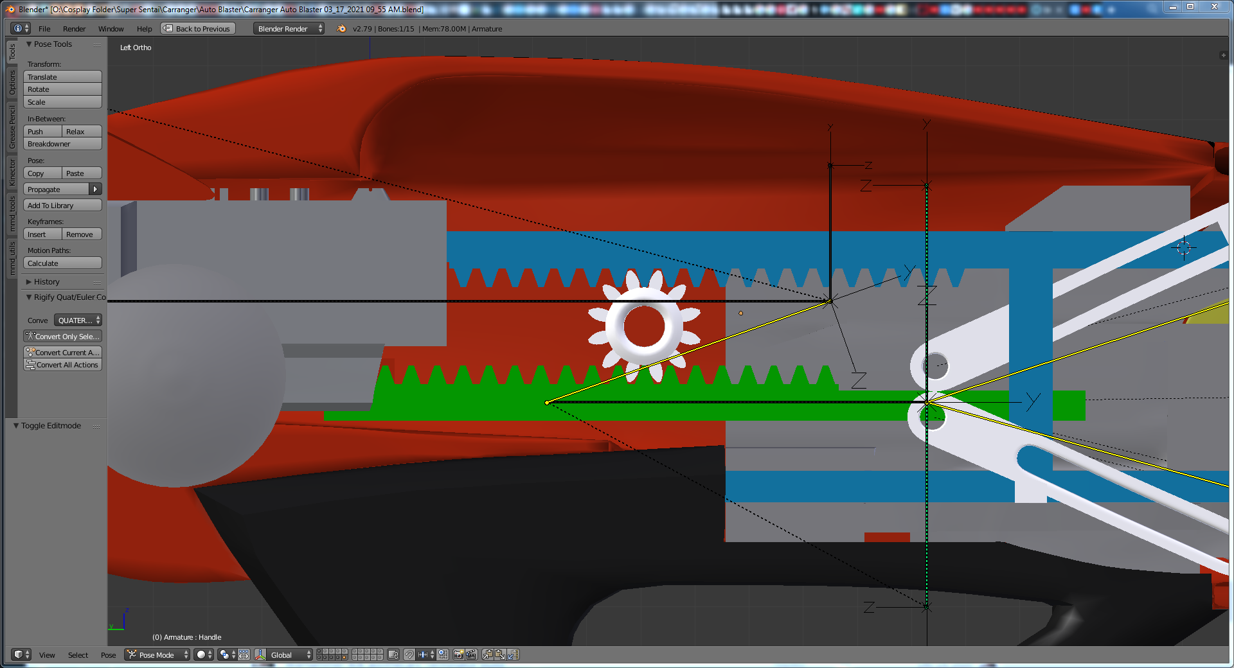The image size is (1234, 668).
Task: Open the Render menu
Action: click(74, 29)
